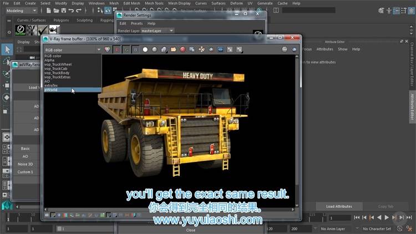The width and height of the screenshot is (416, 234).
Task: Toggle the blue channel button
Action: tap(135, 49)
